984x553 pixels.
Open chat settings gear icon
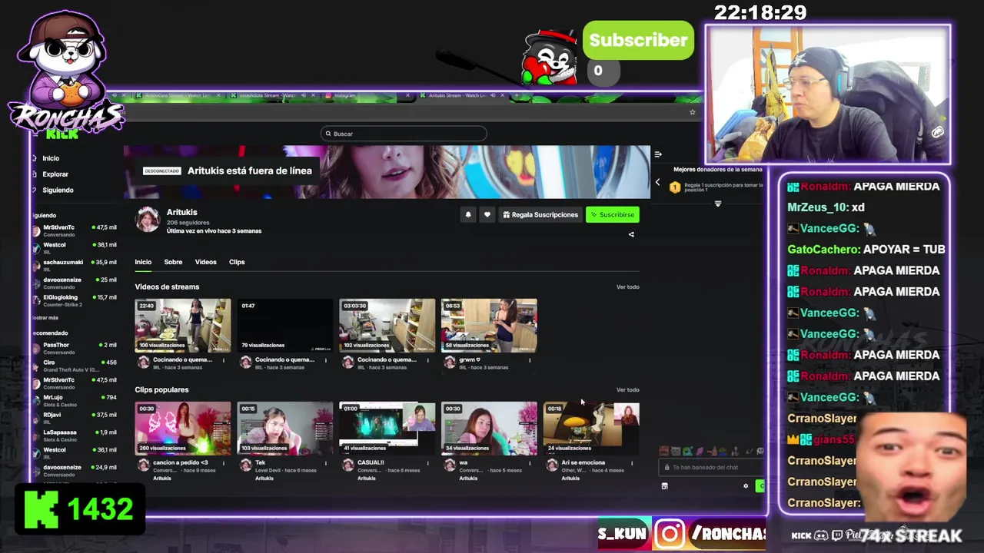point(745,485)
